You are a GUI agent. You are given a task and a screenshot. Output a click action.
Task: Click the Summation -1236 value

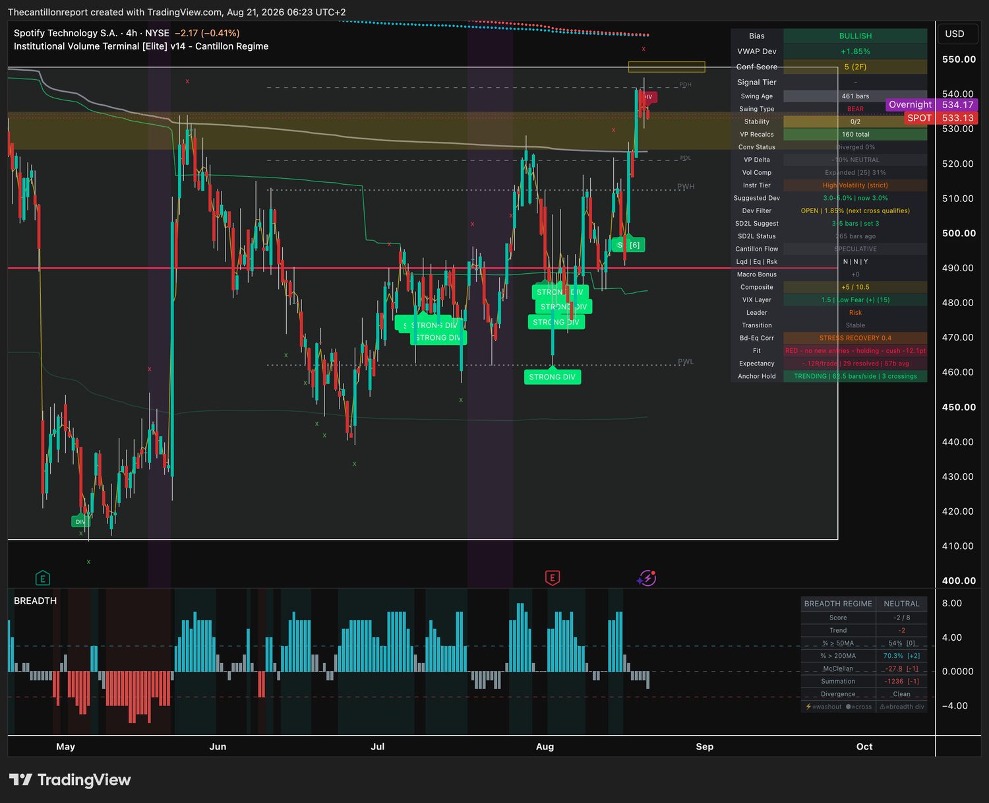pyautogui.click(x=901, y=682)
